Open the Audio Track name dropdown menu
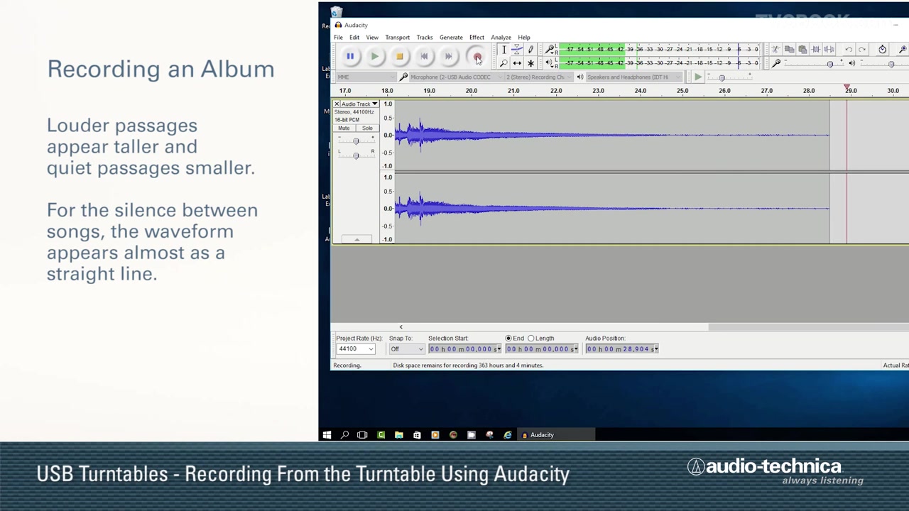 click(360, 104)
